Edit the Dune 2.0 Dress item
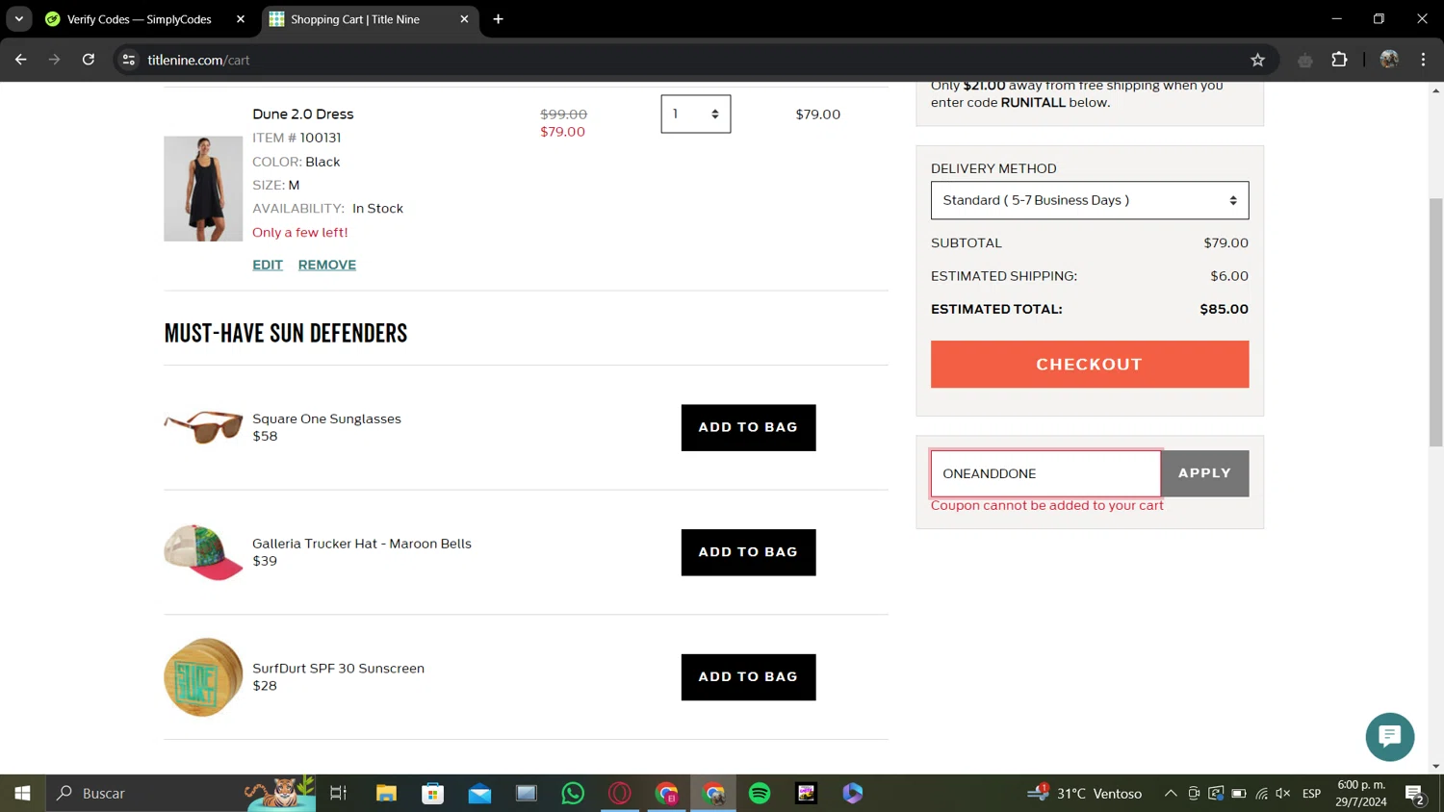This screenshot has height=812, width=1444. (268, 265)
